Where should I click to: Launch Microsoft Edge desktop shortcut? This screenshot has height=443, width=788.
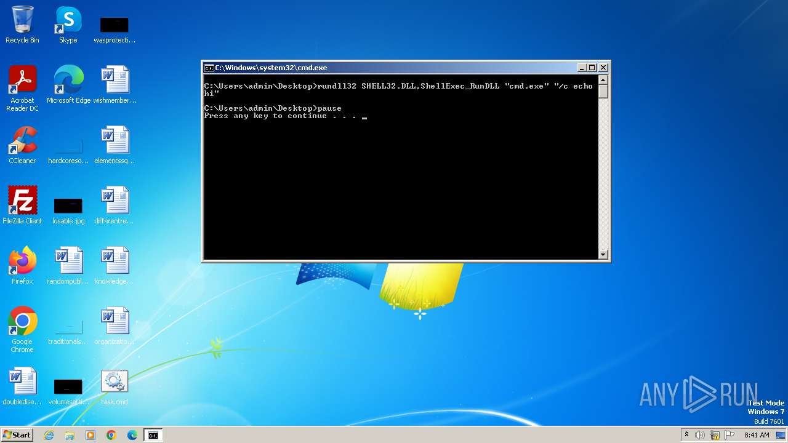point(68,85)
